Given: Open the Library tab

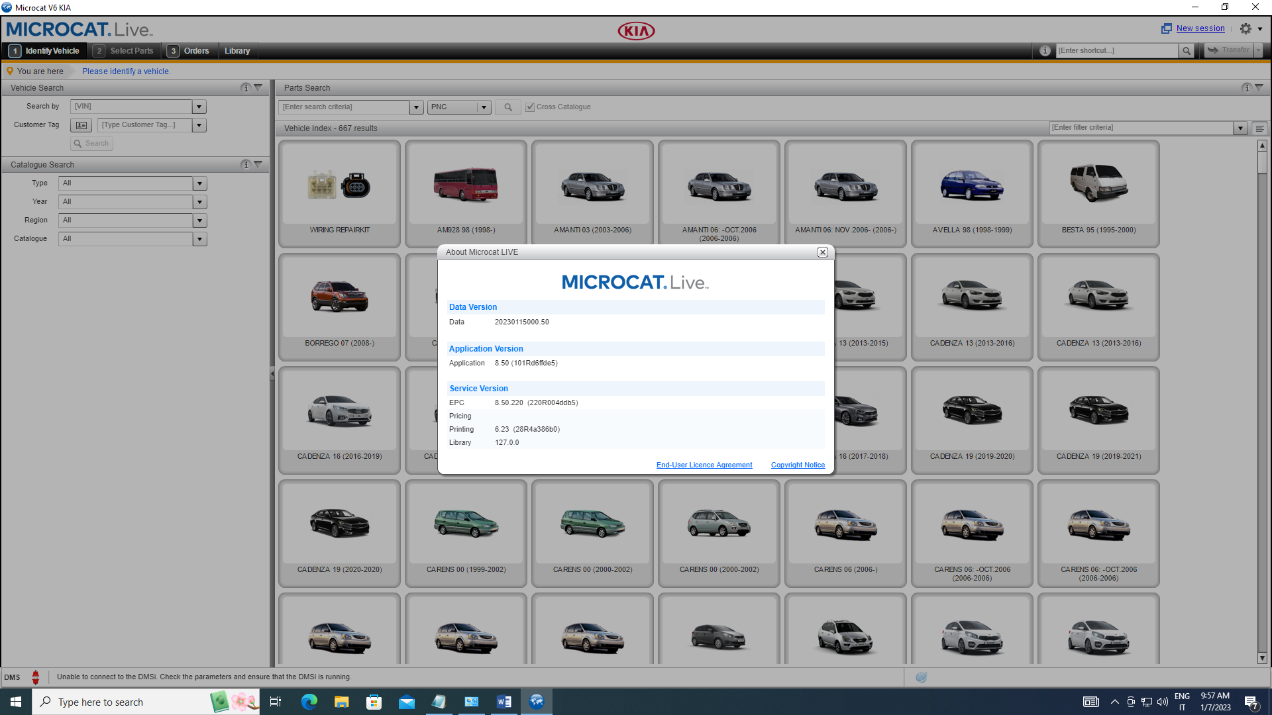Looking at the screenshot, I should pos(237,50).
